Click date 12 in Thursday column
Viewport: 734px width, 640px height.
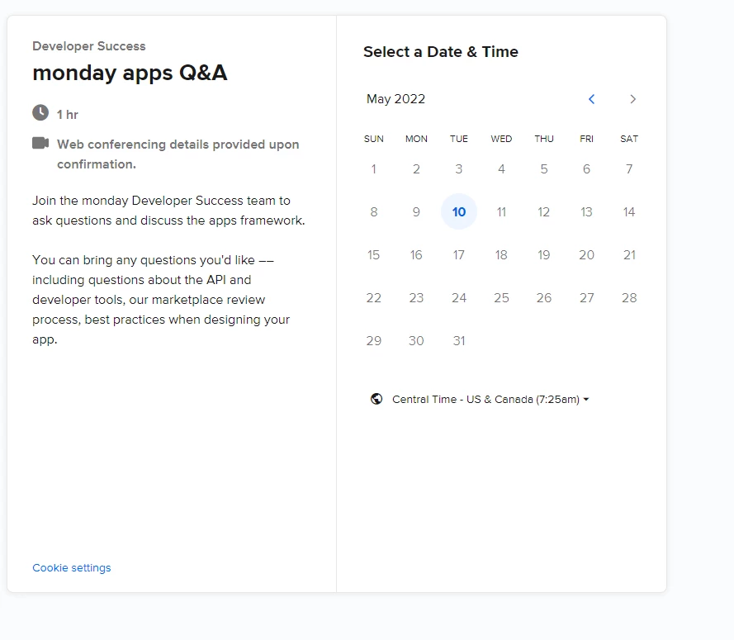(x=544, y=212)
